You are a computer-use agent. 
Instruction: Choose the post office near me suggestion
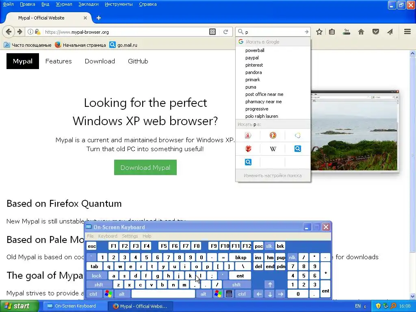[x=273, y=94]
